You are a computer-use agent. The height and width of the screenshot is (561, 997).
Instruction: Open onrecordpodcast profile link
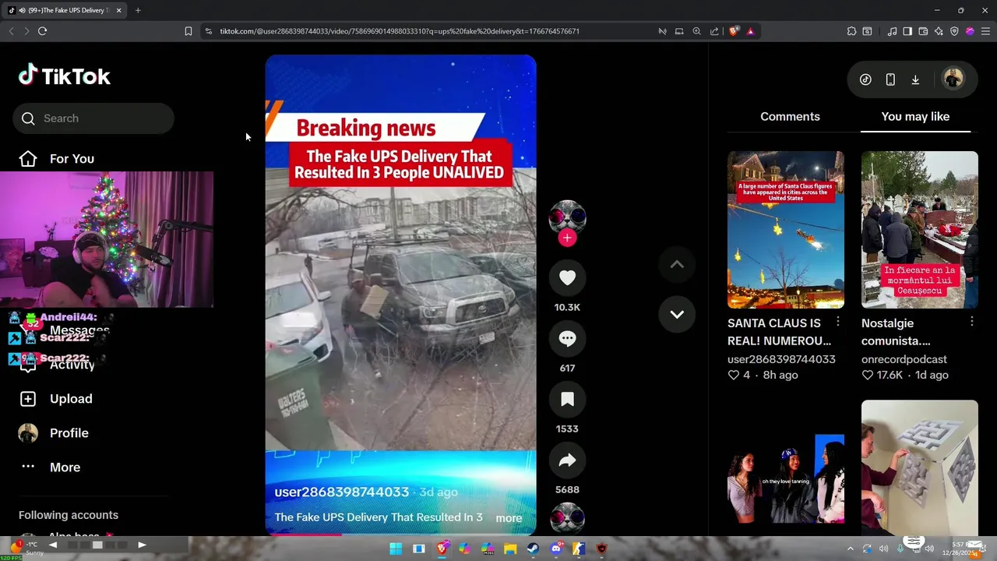click(904, 359)
